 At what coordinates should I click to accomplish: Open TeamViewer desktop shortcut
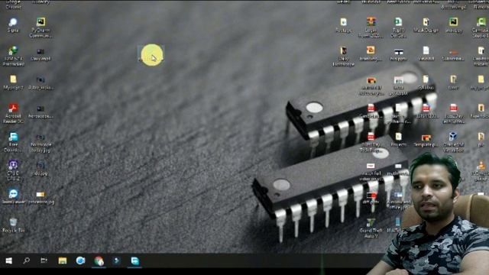13,196
